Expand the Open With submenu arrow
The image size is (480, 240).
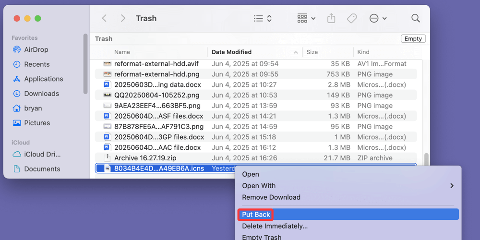coord(452,186)
